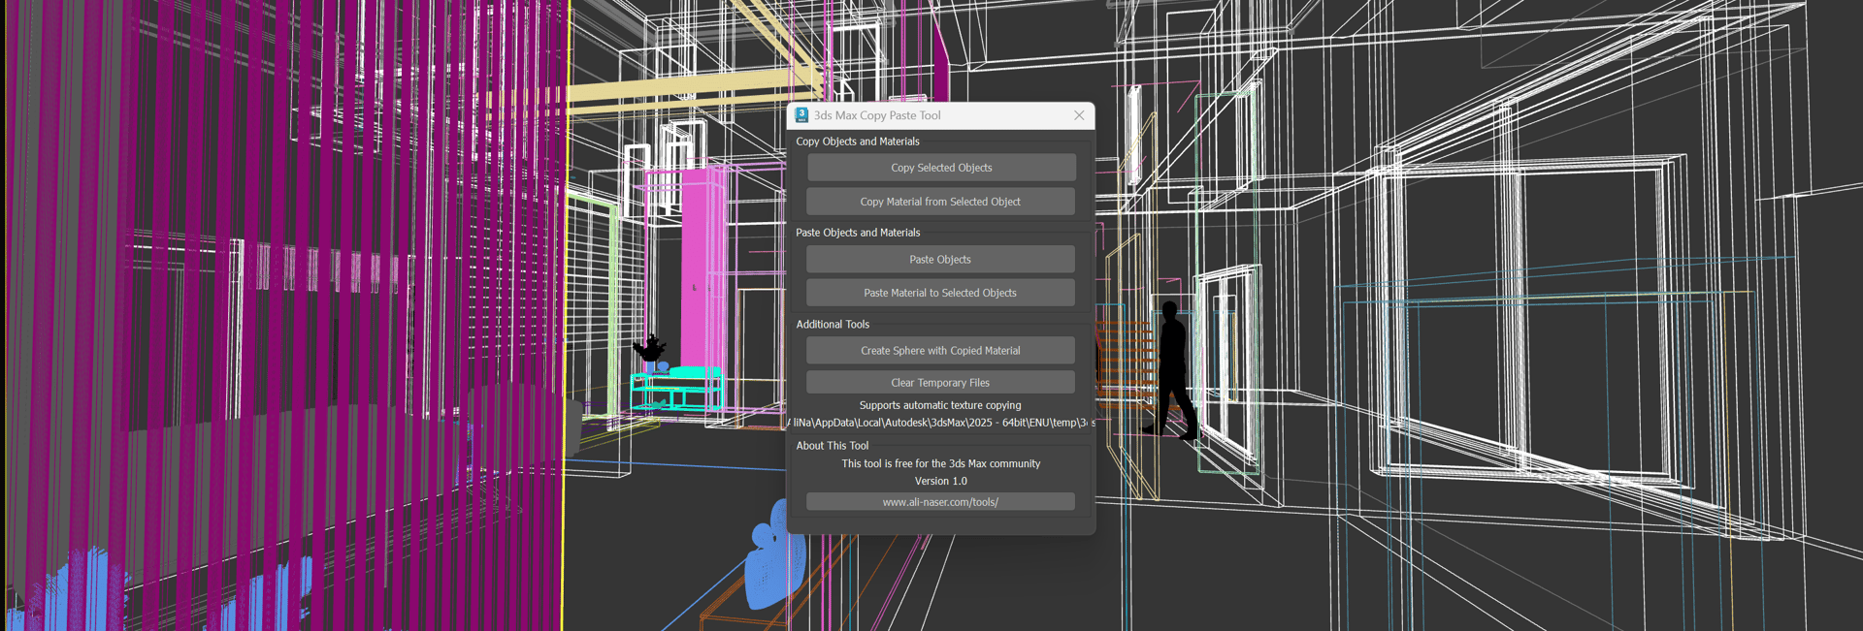This screenshot has width=1863, height=631.
Task: Click Copy Selected Objects button
Action: [940, 168]
